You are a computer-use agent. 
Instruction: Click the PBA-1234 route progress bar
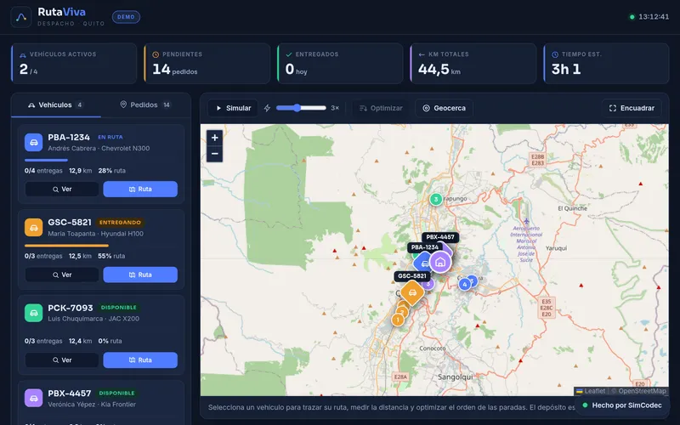click(101, 160)
